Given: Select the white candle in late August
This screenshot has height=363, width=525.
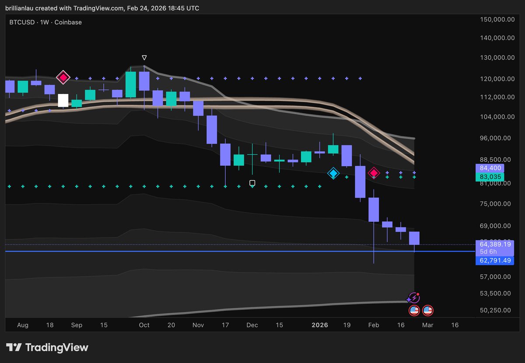Looking at the screenshot, I should pos(63,101).
